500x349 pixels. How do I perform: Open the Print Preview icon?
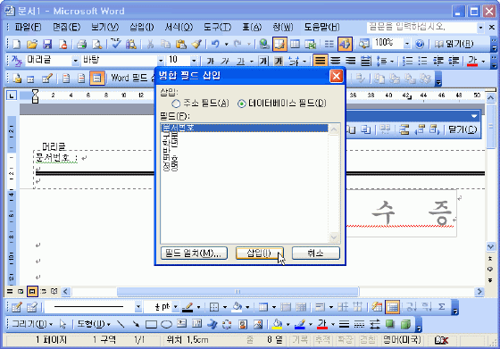tap(97, 44)
